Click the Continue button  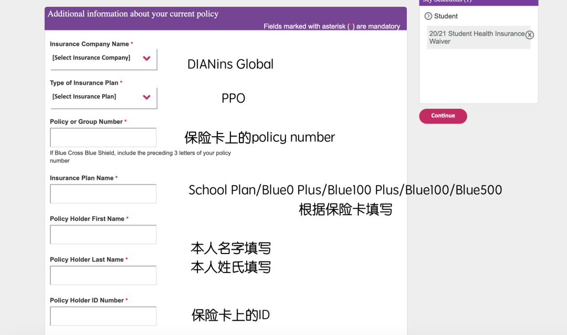tap(443, 116)
